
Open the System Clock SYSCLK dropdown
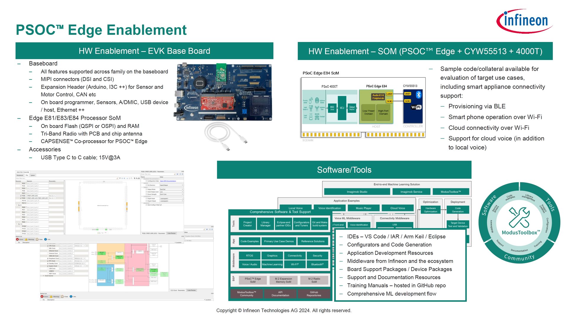[x=80, y=266]
